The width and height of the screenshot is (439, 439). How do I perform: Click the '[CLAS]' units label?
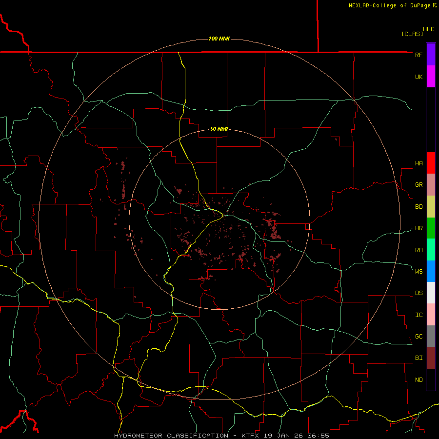click(412, 34)
